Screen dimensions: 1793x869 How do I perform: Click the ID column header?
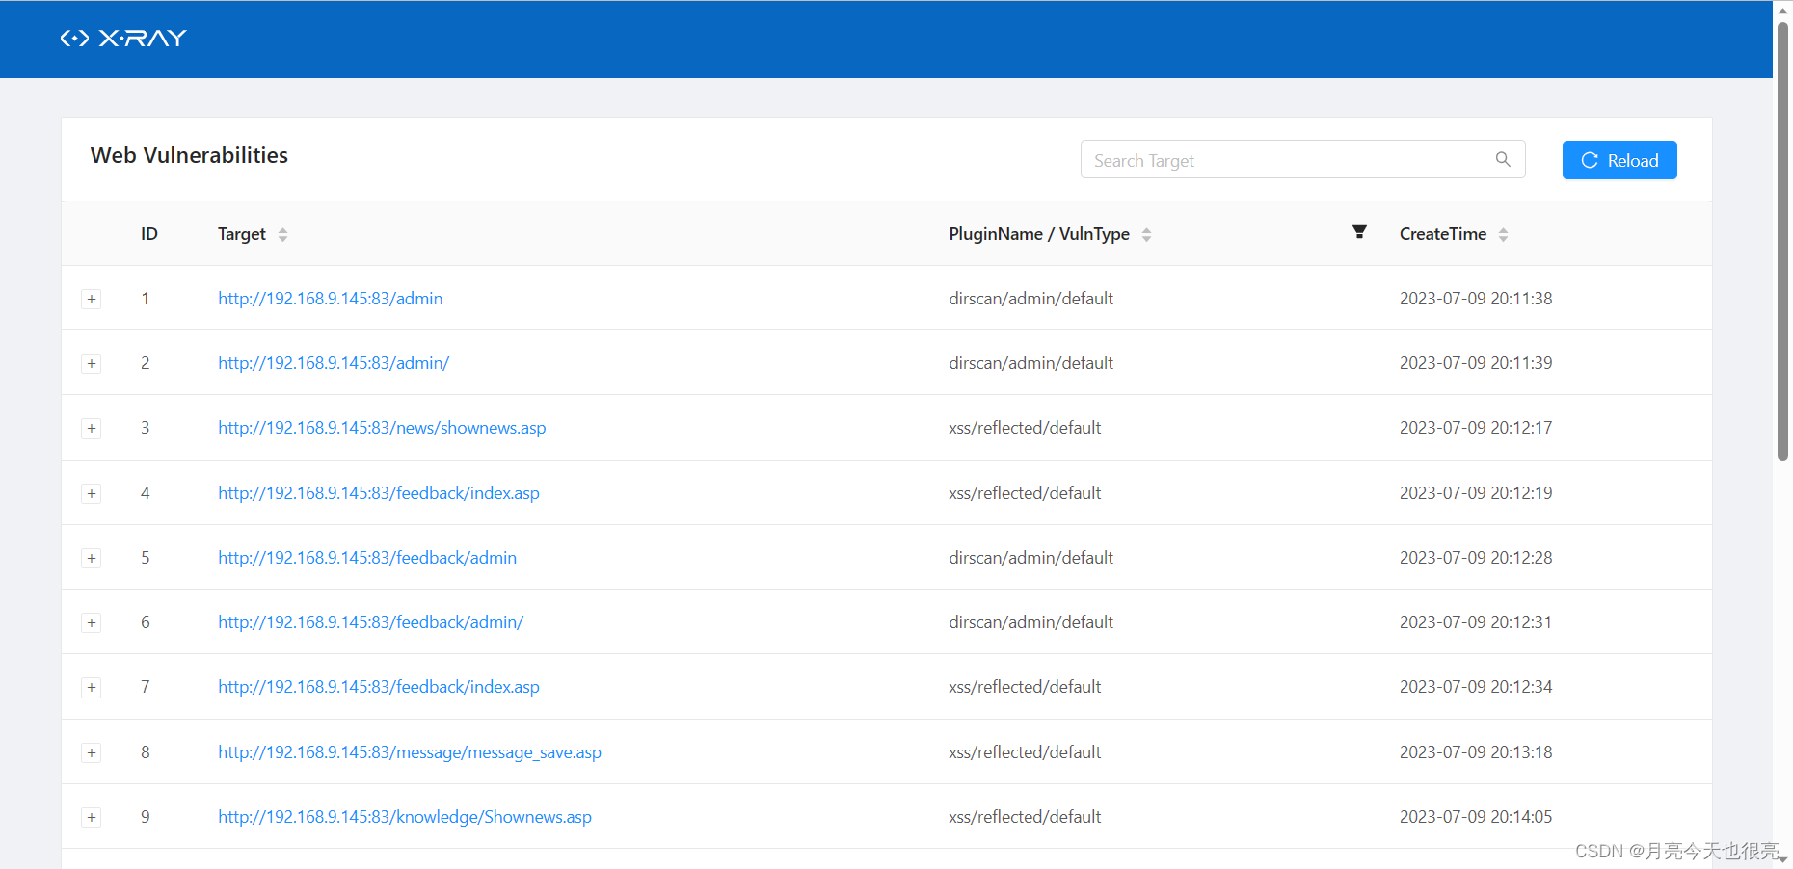(149, 234)
